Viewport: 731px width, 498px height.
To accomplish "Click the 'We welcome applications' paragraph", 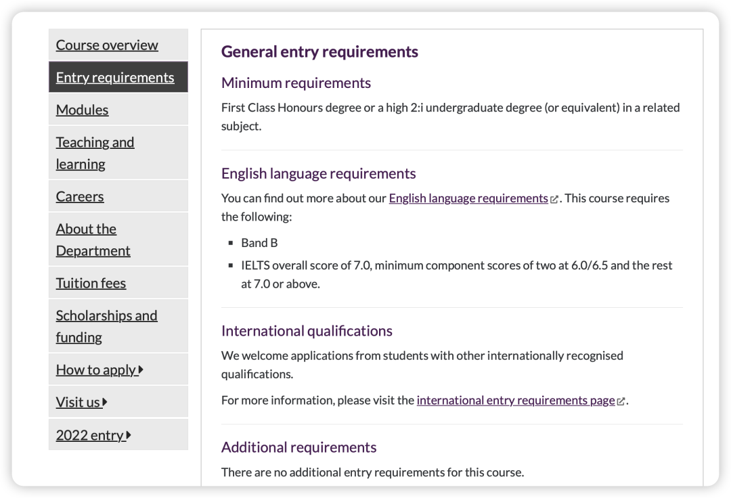I will tap(422, 365).
